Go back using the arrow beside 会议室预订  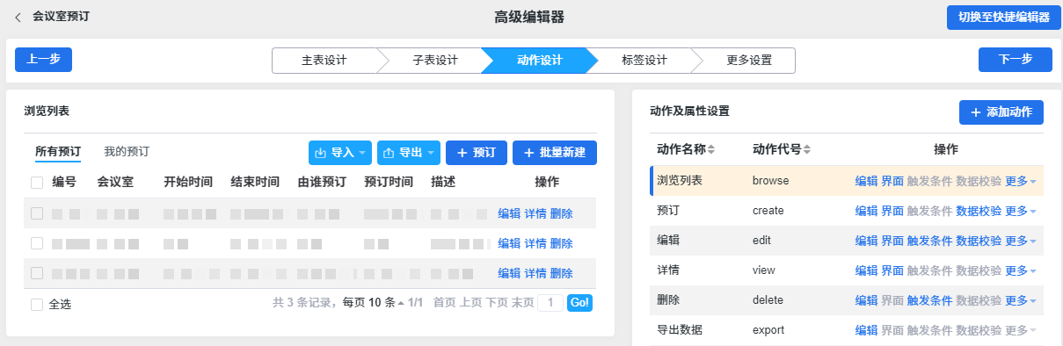click(18, 17)
